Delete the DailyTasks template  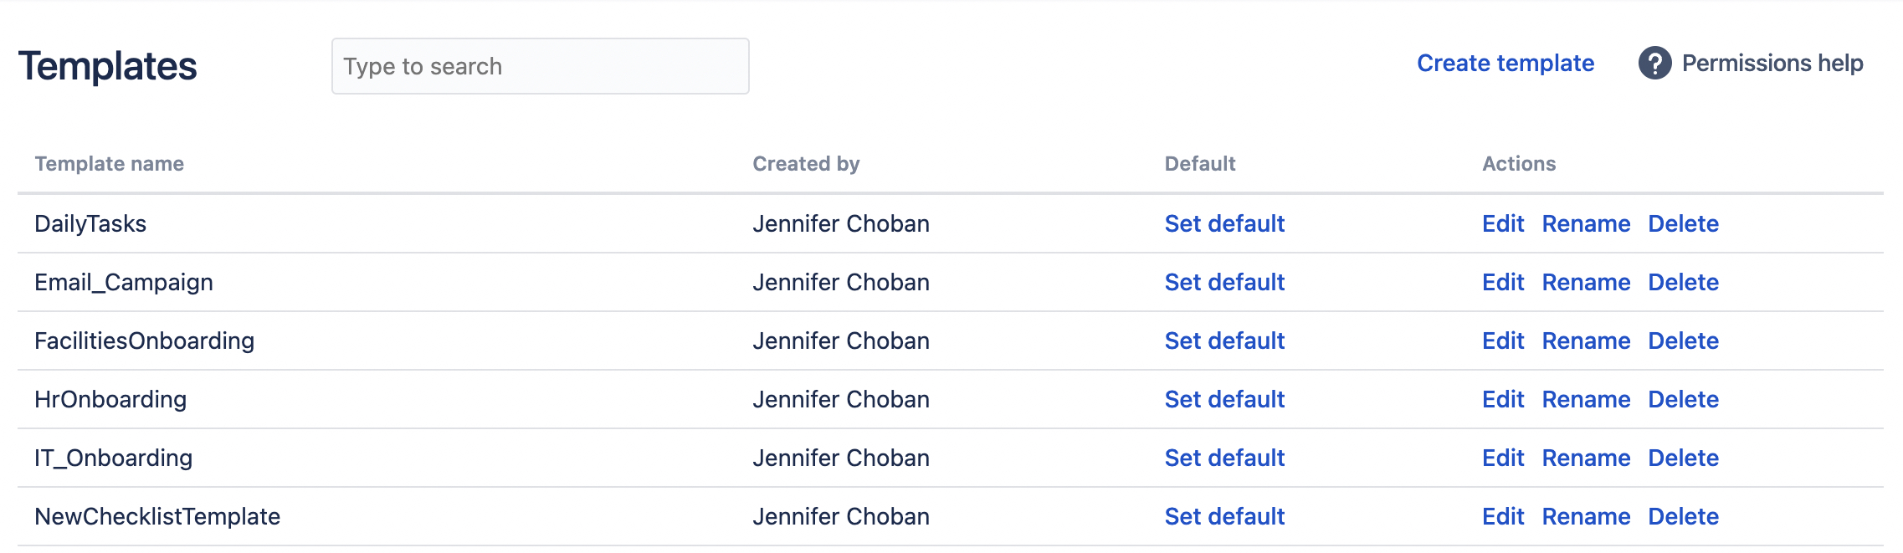[1683, 223]
